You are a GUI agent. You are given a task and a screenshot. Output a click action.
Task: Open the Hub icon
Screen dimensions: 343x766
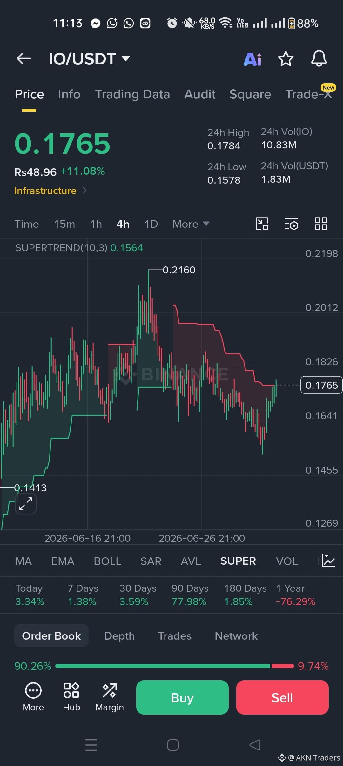click(x=71, y=697)
